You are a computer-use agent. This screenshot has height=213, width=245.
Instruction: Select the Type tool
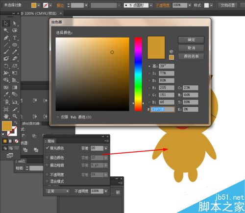click(15, 38)
